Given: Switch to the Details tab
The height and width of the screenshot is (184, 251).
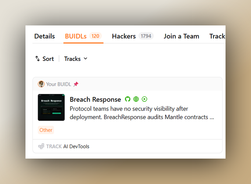Looking at the screenshot, I should click(45, 36).
